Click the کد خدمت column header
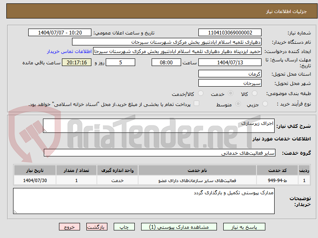Viewport: 318px width, 238px height. tap(277, 170)
